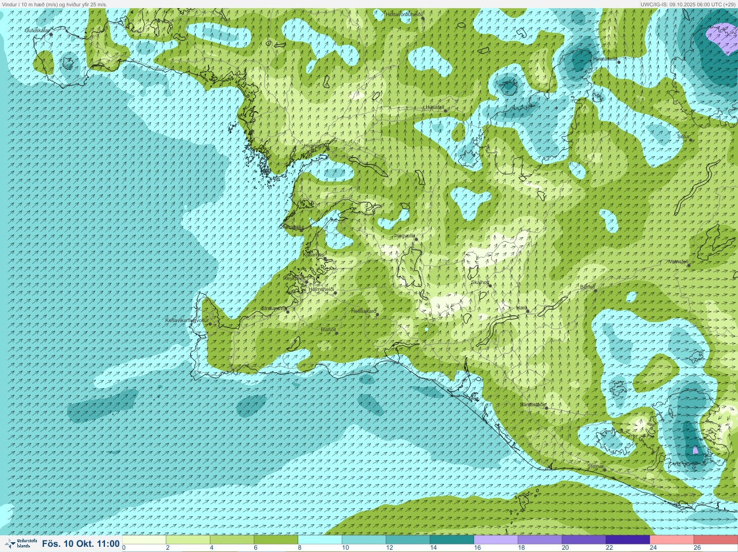Click the Bláfjöll station label
Screen dimensions: 738x552
pyautogui.click(x=328, y=330)
